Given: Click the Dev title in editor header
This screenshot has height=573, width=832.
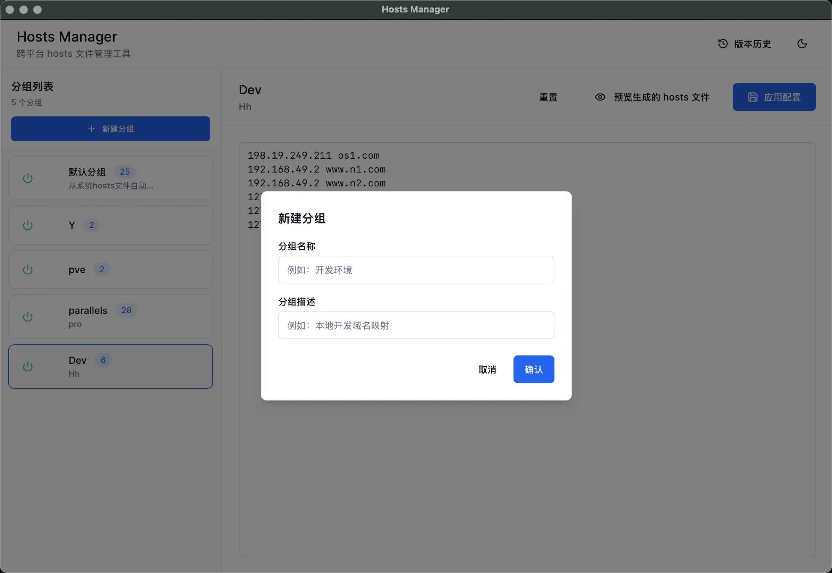Looking at the screenshot, I should point(250,90).
